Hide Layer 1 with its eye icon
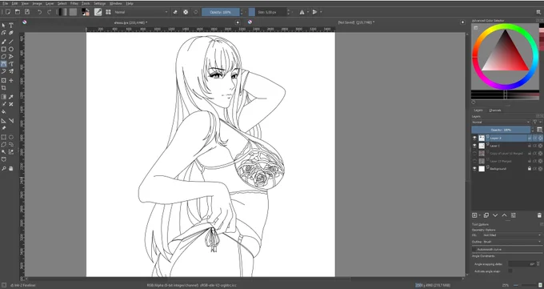Viewport: 544px width, 289px height. tap(474, 146)
